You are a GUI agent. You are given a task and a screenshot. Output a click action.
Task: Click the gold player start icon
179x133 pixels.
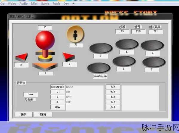(75, 34)
